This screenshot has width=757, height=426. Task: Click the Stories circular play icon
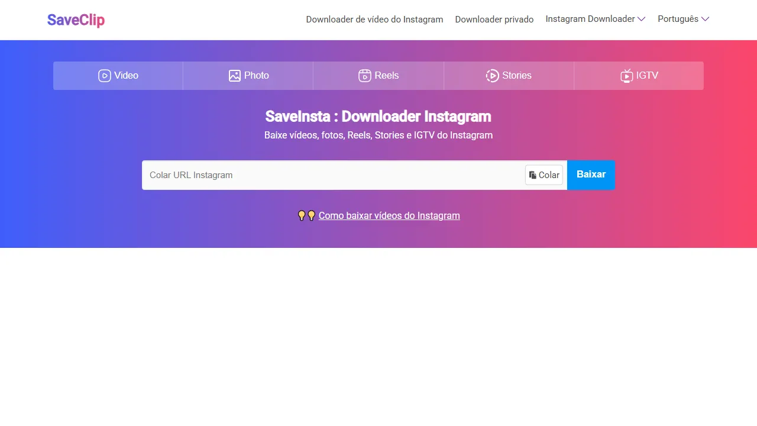492,76
